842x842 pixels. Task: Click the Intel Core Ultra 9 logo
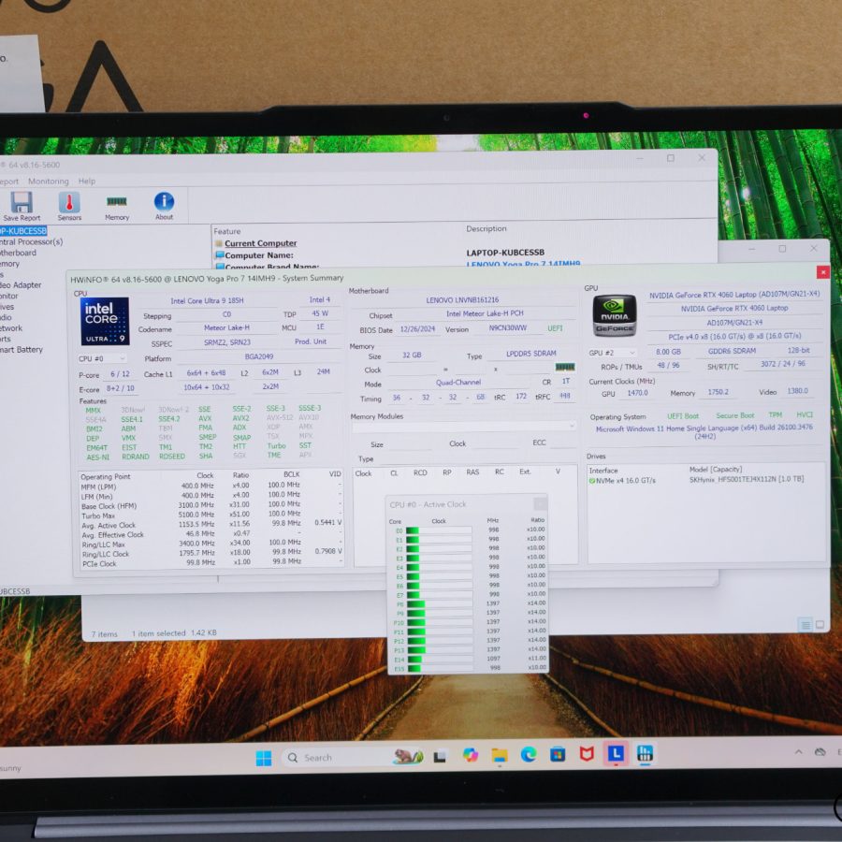click(x=105, y=321)
